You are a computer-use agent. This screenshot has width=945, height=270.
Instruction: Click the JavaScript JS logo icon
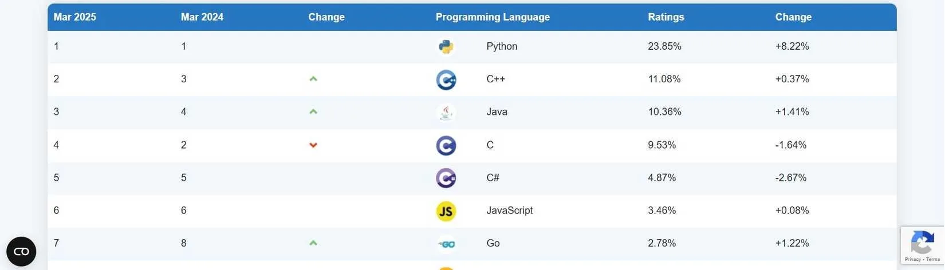(446, 211)
